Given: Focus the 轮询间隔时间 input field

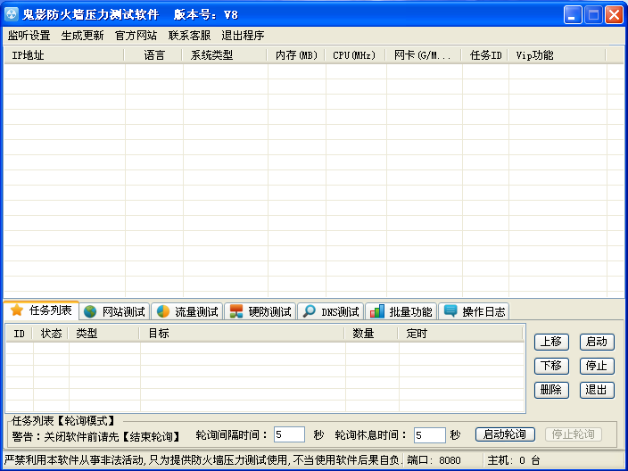Looking at the screenshot, I should click(x=289, y=434).
